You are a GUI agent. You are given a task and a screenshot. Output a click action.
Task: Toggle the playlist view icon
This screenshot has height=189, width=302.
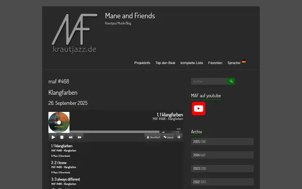(x=179, y=137)
